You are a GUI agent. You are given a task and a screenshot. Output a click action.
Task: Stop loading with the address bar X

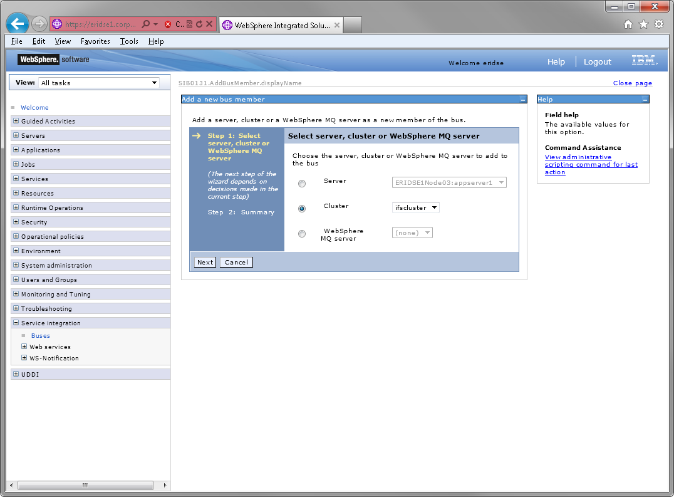pos(209,24)
